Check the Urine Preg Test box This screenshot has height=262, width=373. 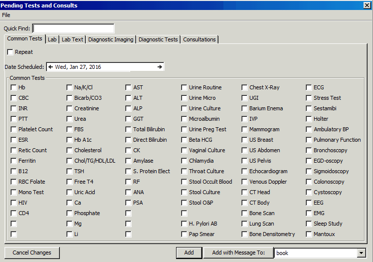click(184, 129)
